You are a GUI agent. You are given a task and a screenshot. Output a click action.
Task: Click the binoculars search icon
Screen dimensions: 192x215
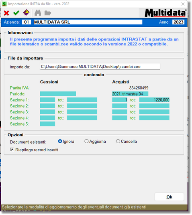tap(38, 13)
